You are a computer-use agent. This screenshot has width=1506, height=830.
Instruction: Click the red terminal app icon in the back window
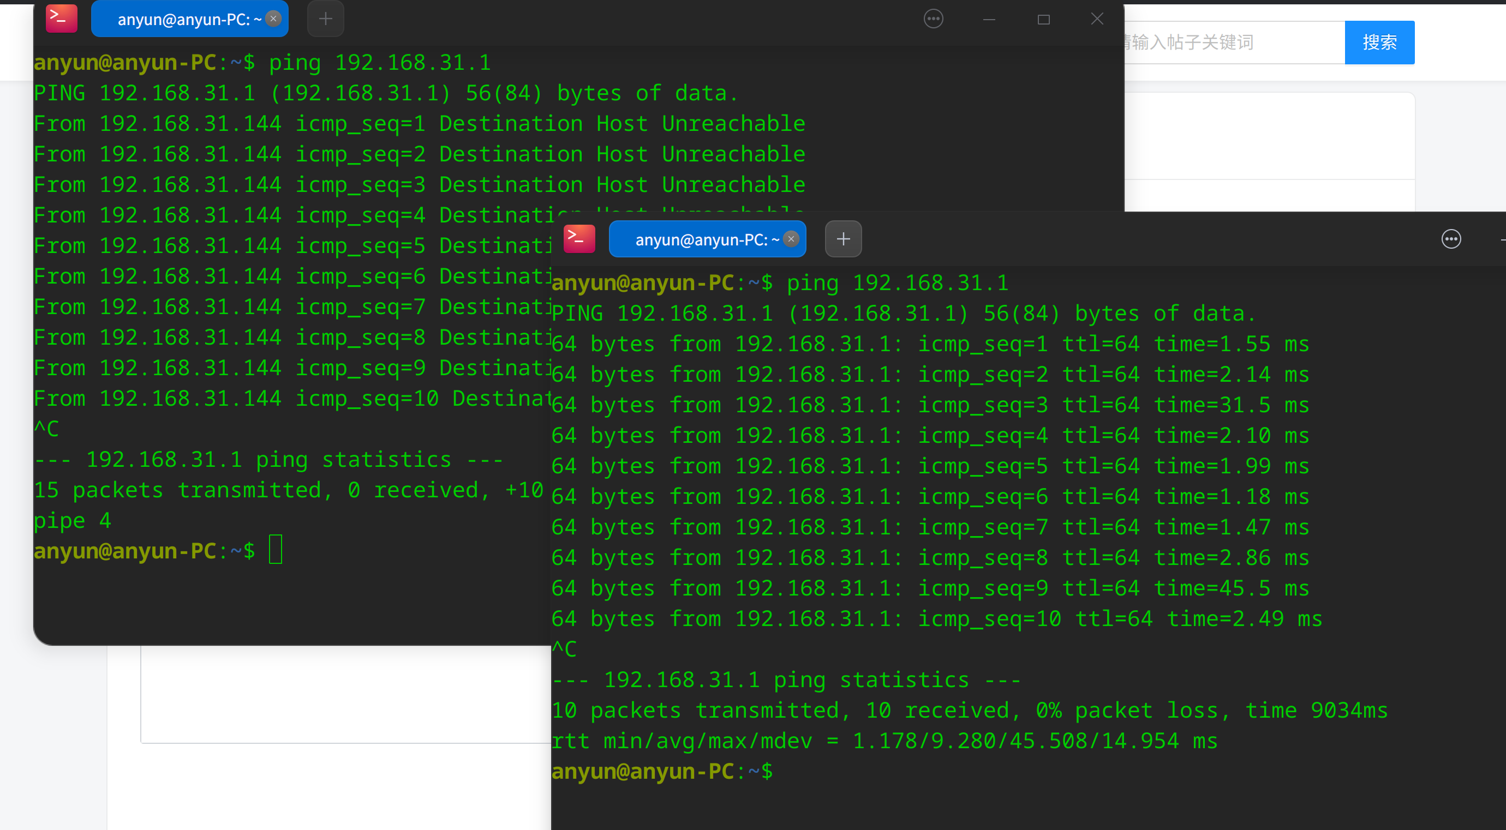(x=61, y=18)
